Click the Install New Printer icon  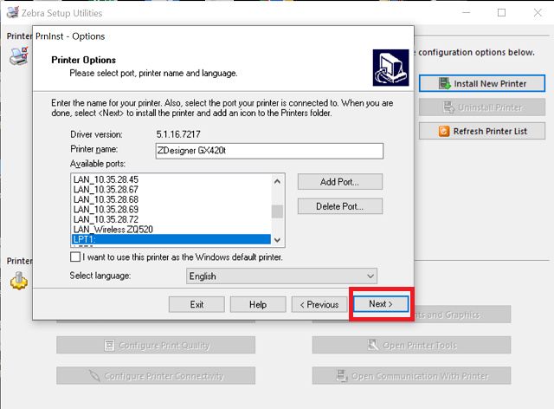445,84
